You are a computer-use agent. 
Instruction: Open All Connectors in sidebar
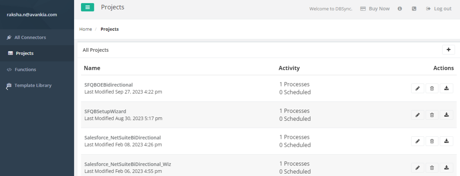[30, 37]
